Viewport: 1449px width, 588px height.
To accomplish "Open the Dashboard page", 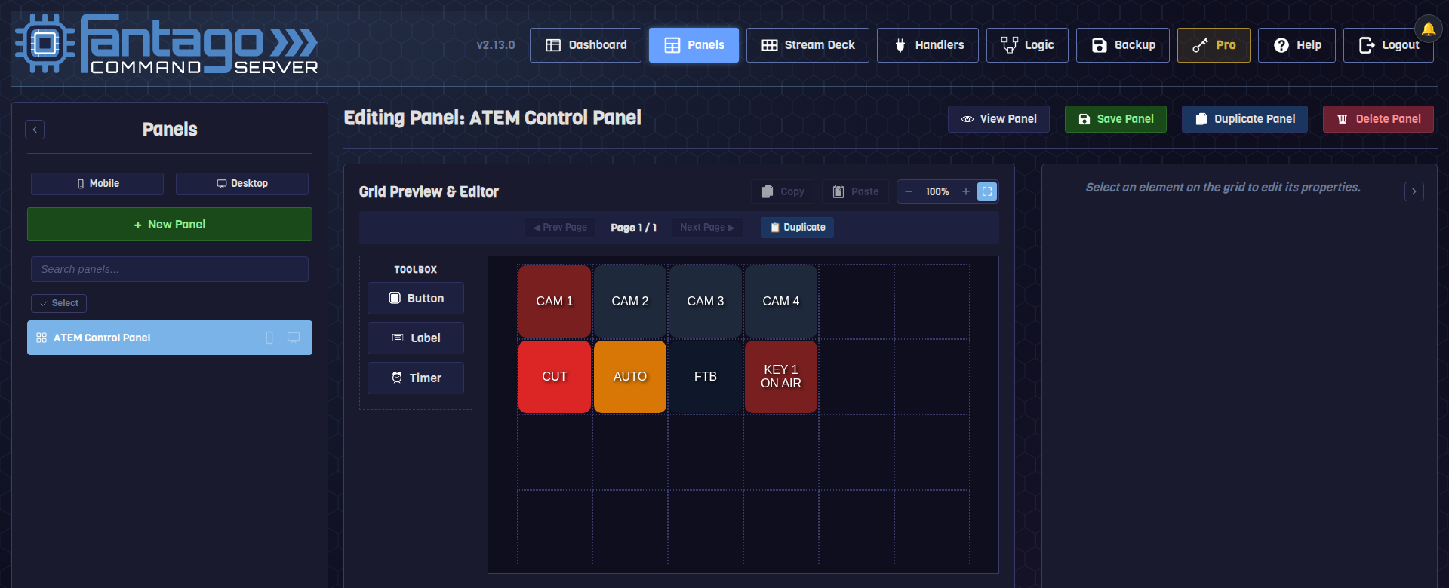I will (x=586, y=45).
